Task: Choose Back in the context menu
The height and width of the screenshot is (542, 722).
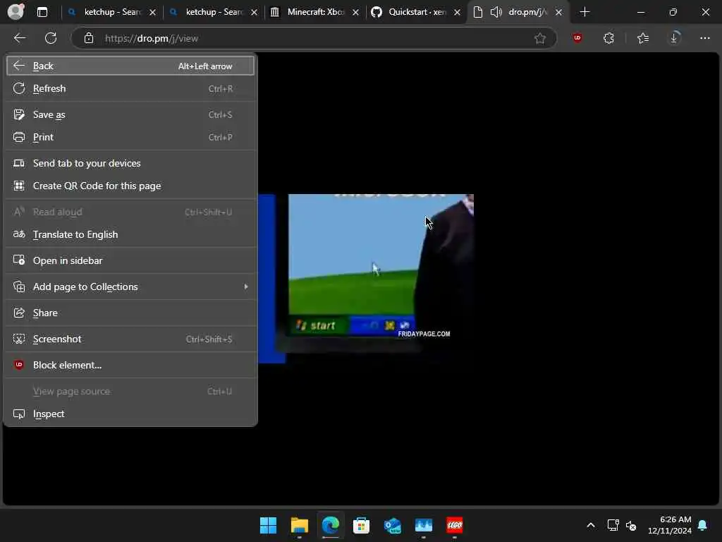Action: click(x=130, y=66)
